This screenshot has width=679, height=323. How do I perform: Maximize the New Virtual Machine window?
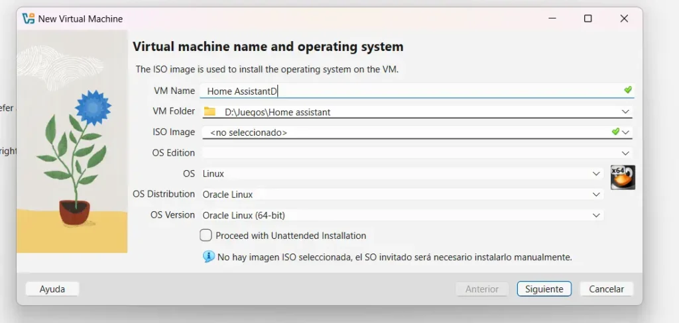click(x=587, y=19)
